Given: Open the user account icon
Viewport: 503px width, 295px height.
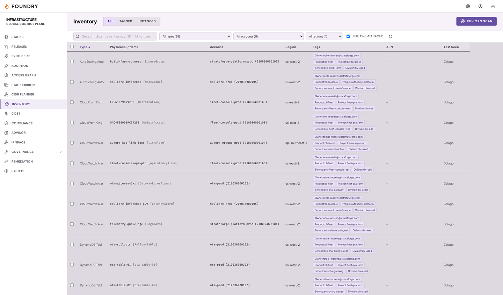Looking at the screenshot, I should pyautogui.click(x=481, y=6).
